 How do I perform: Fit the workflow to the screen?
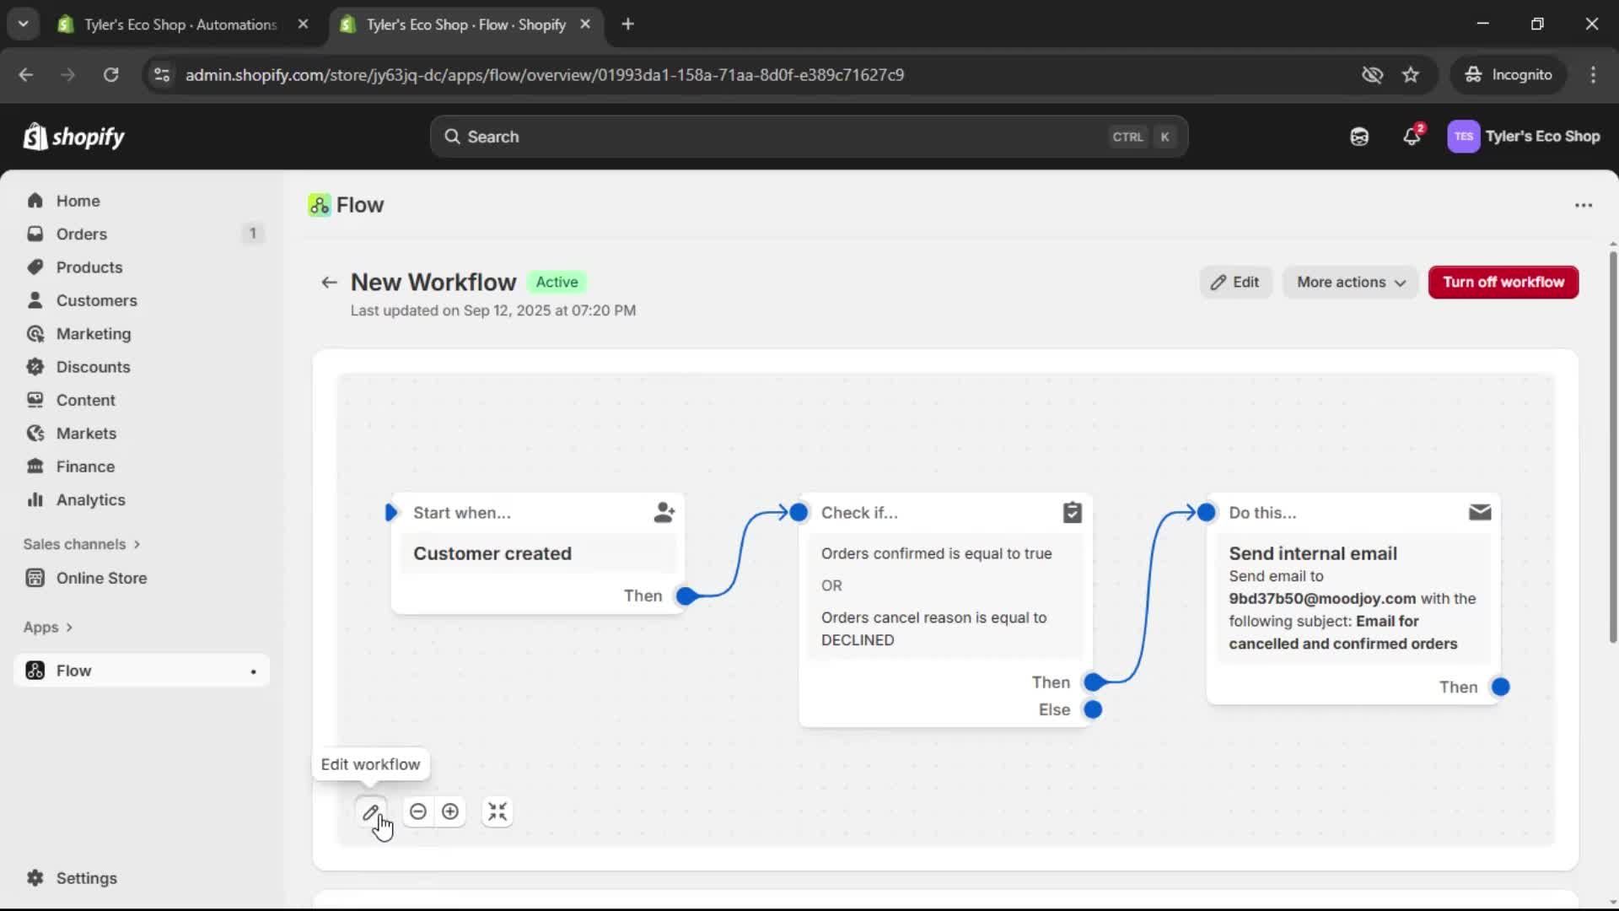tap(497, 811)
